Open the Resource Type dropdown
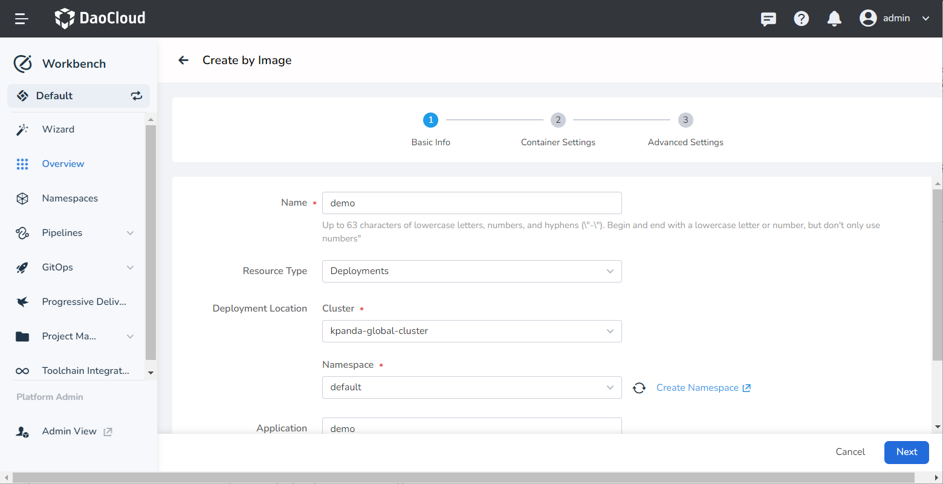This screenshot has width=943, height=484. 471,271
